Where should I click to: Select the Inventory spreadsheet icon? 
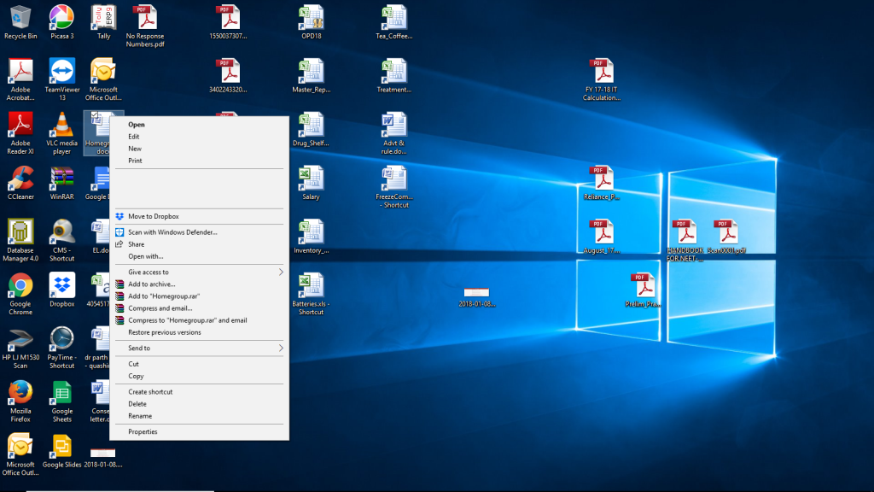point(311,237)
